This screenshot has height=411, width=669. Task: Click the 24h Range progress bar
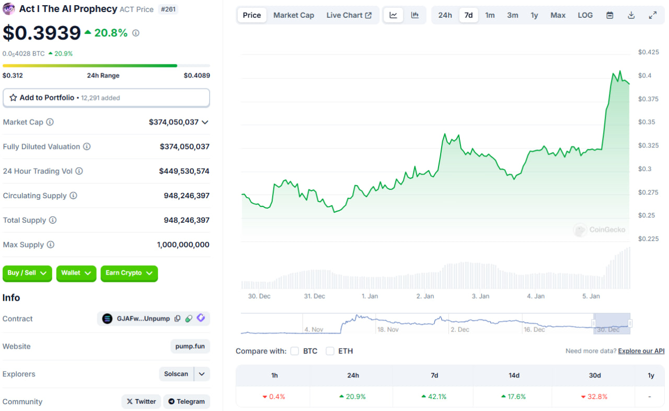click(x=106, y=65)
